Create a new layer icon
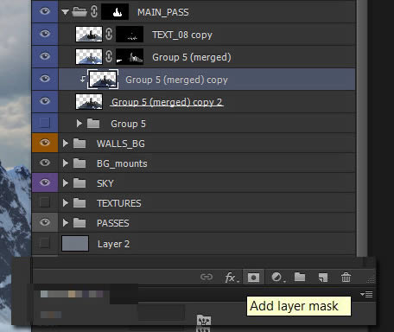Viewport: 394px width, 332px height. click(323, 278)
